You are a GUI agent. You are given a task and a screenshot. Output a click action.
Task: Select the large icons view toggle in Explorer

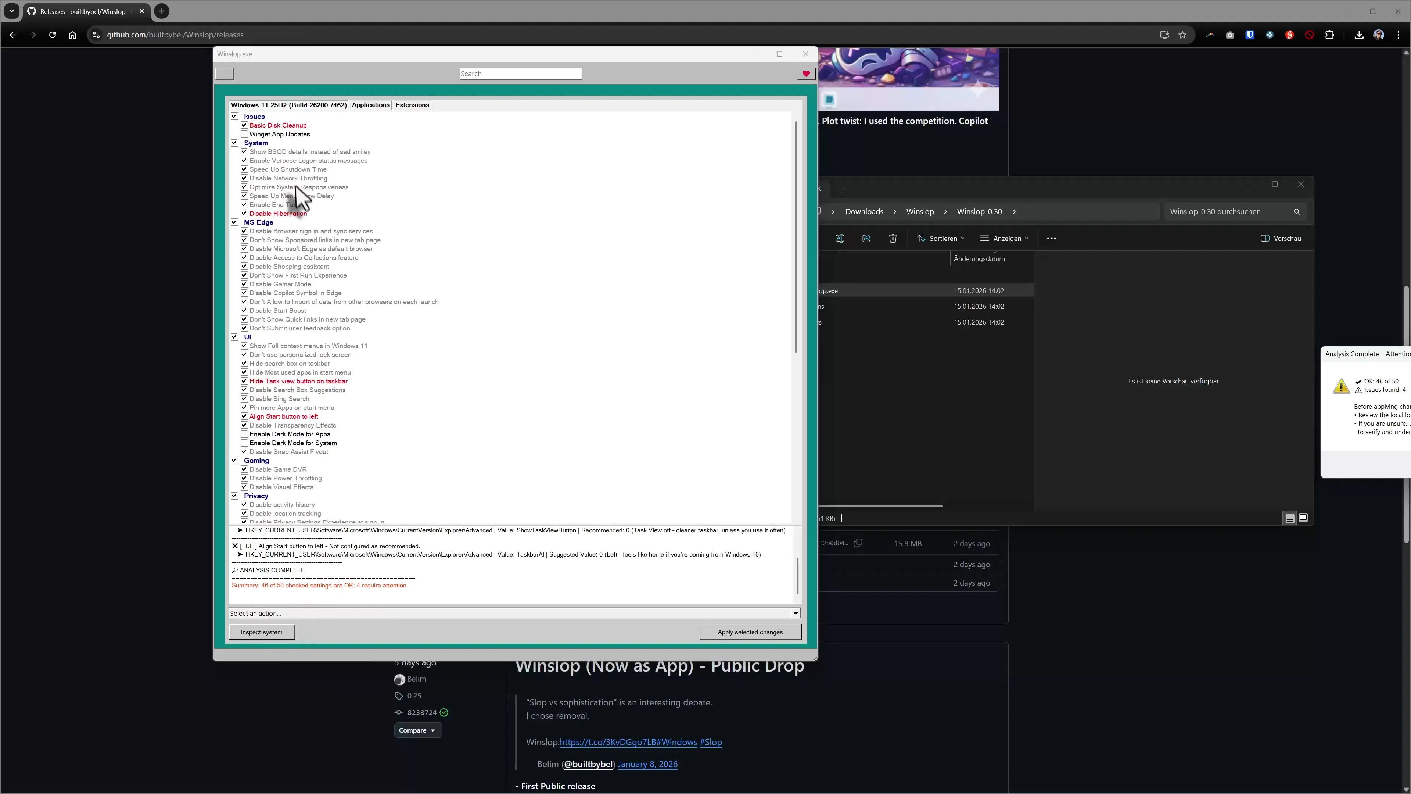coord(1303,518)
